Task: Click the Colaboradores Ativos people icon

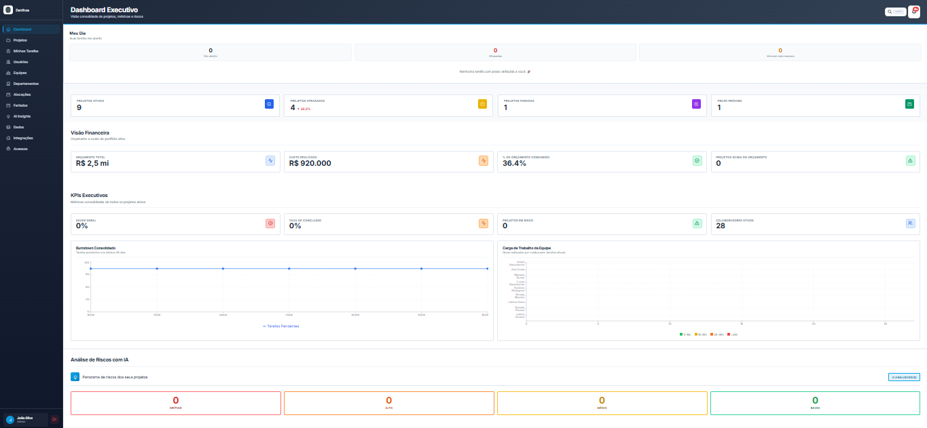Action: click(910, 223)
